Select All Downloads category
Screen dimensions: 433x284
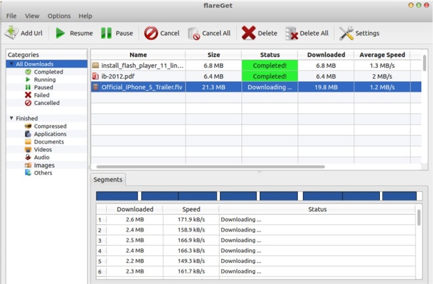(x=35, y=64)
